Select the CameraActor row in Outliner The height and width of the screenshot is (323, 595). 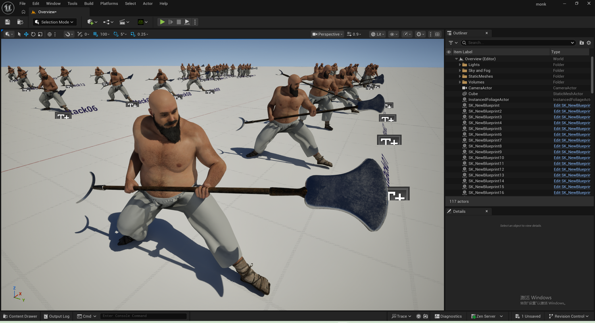point(518,88)
